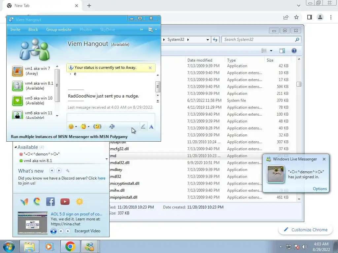Expand the hidden toolbar items chevron in Viem Hangout
338x253 pixels.
click(x=141, y=29)
